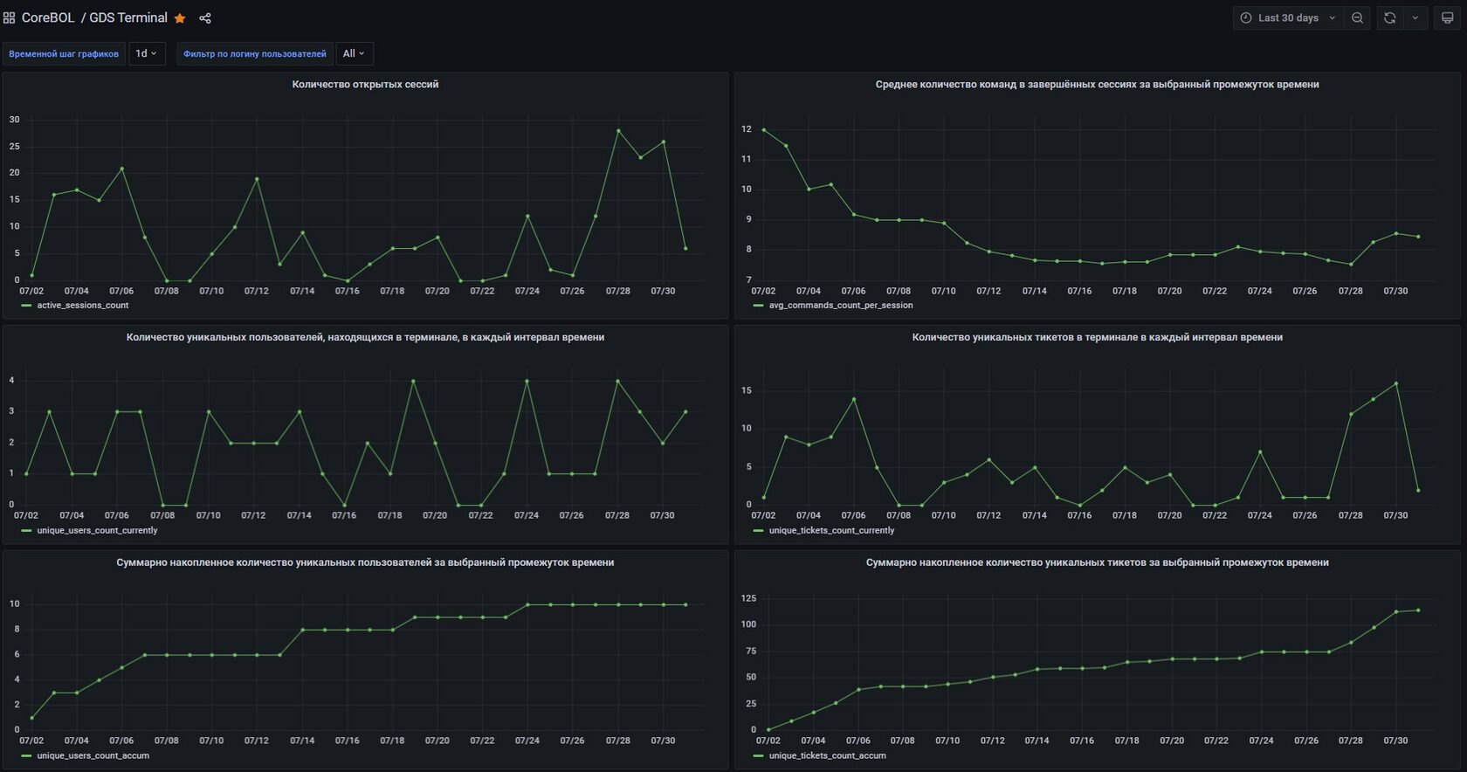Expand the refresh interval dropdown arrow

(x=1415, y=18)
